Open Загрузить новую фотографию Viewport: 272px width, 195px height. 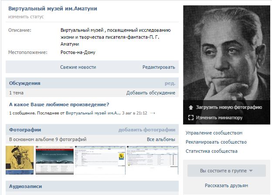tap(229, 107)
